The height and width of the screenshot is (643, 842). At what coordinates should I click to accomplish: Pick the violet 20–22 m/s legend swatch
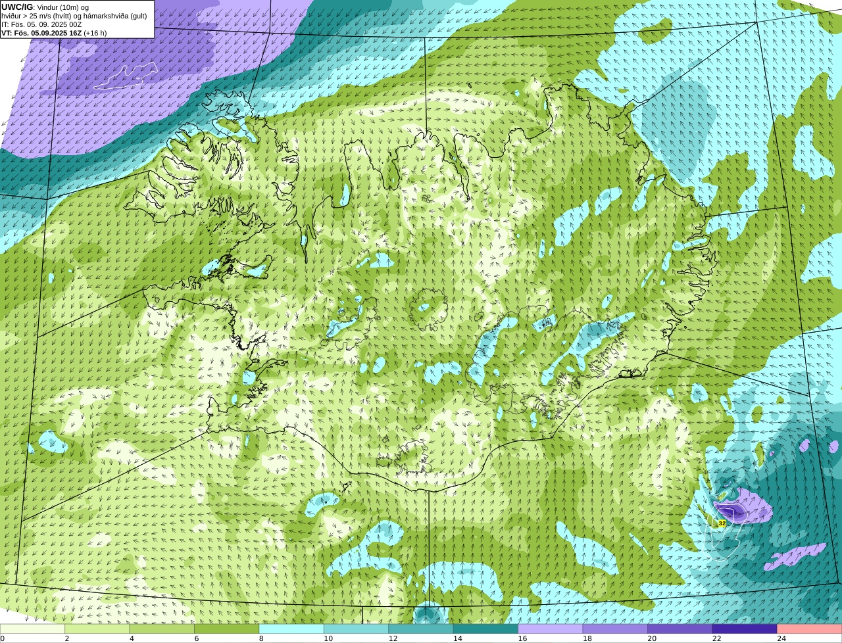click(x=680, y=629)
